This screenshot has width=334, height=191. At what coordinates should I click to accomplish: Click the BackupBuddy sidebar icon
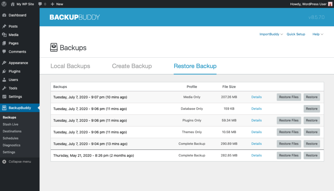(x=4, y=108)
